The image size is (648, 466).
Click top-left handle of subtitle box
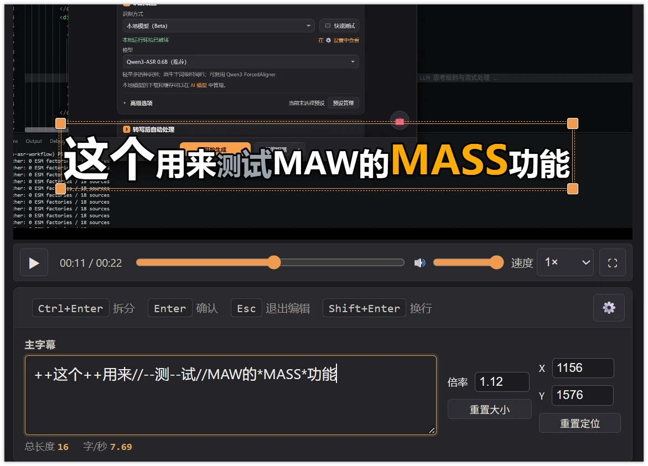[x=61, y=123]
